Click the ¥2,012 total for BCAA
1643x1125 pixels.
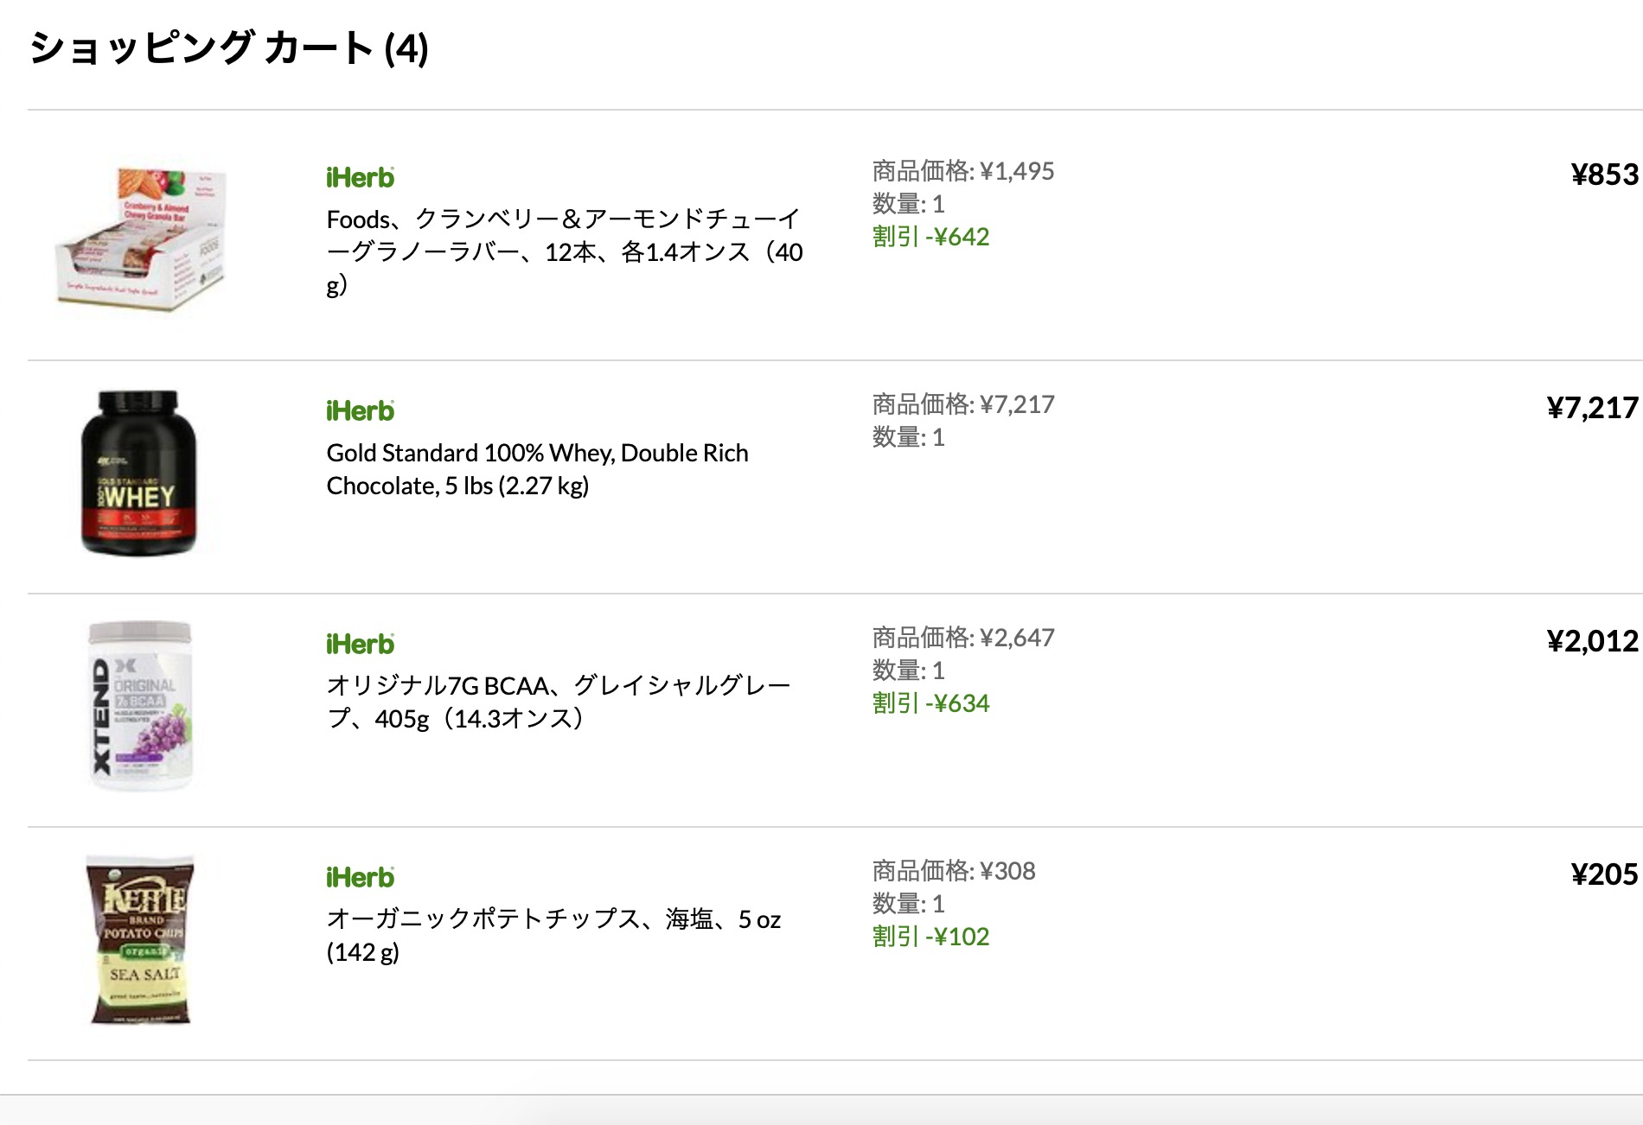1592,641
